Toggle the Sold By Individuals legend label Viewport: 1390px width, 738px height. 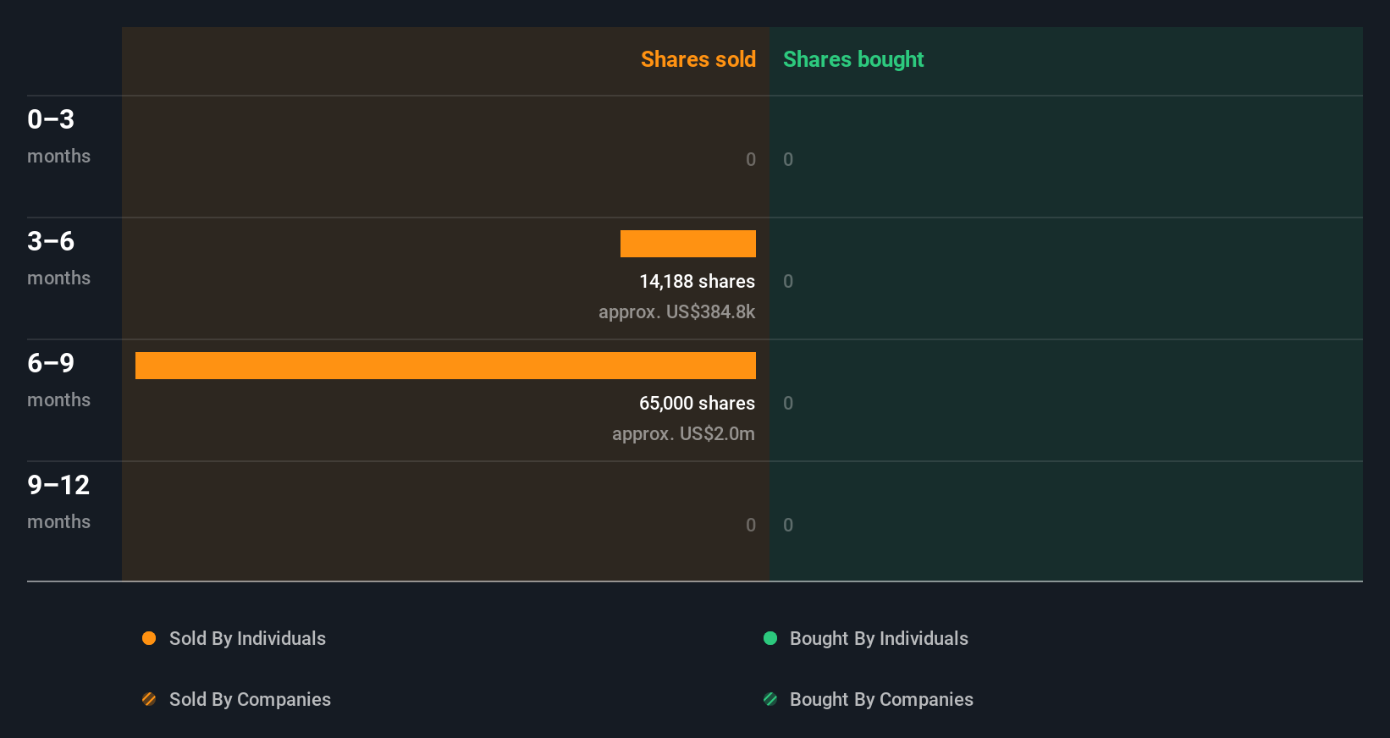[x=247, y=638]
